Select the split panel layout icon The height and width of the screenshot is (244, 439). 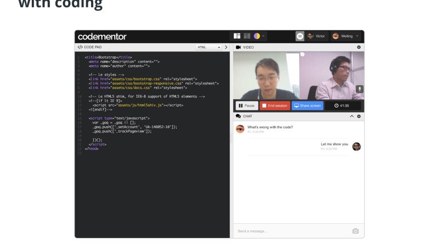237,36
